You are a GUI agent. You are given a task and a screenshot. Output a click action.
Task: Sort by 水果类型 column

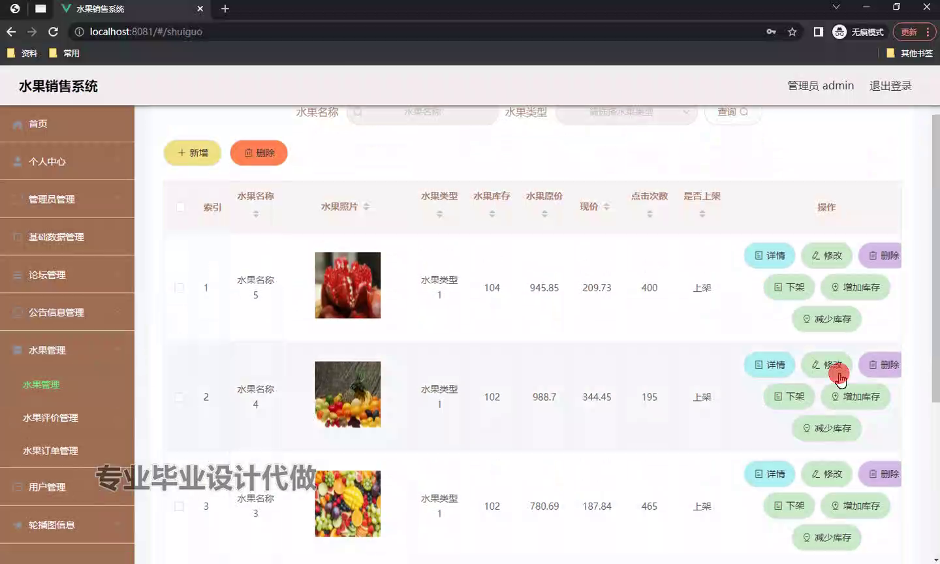click(x=439, y=213)
